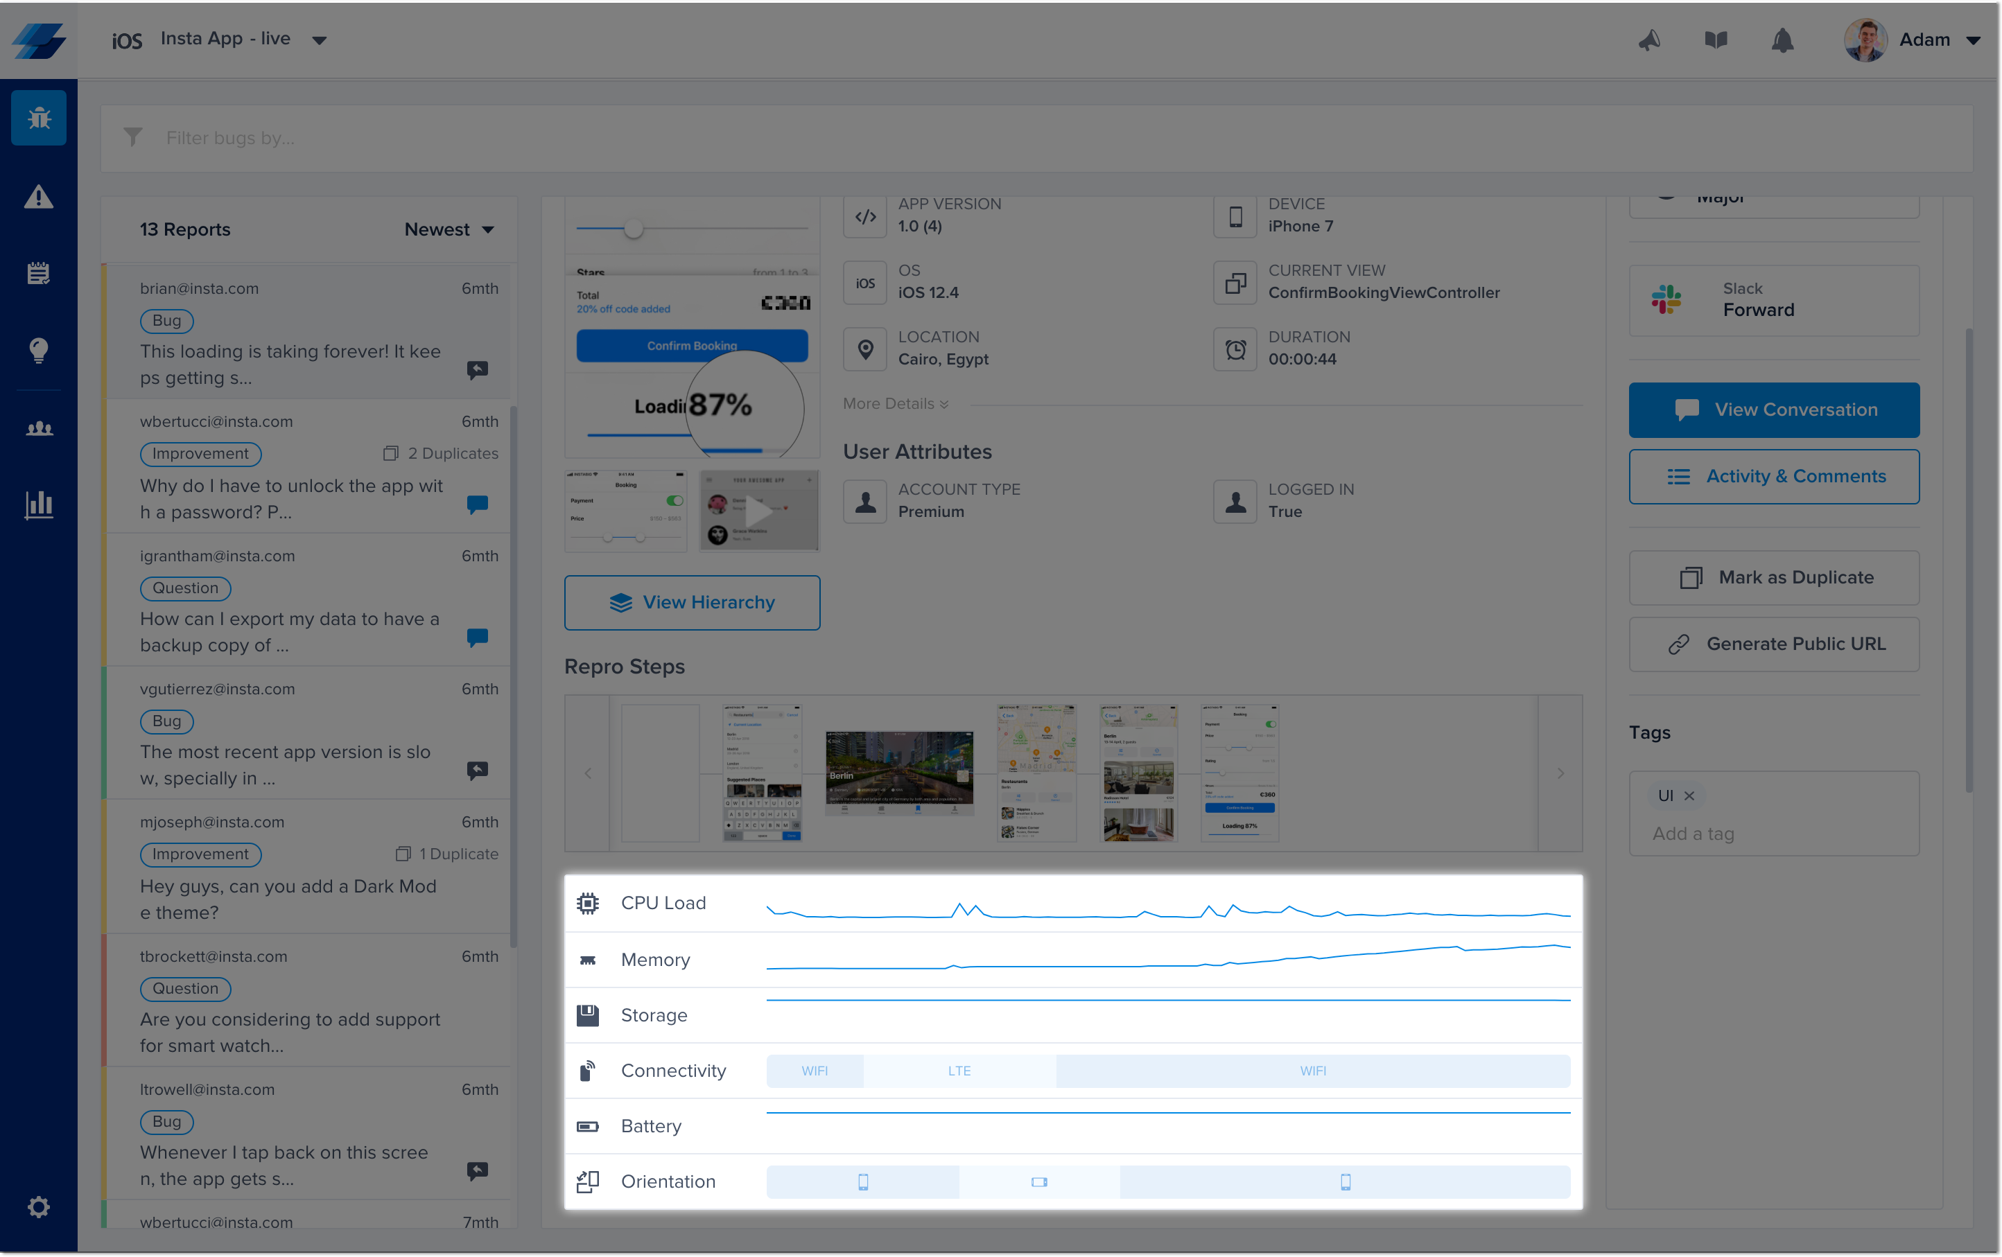
Task: Open the Crashes warning triangle icon
Action: coord(38,197)
